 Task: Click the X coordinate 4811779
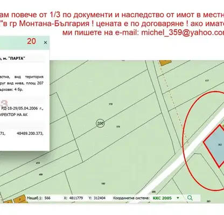click(x=76, y=198)
